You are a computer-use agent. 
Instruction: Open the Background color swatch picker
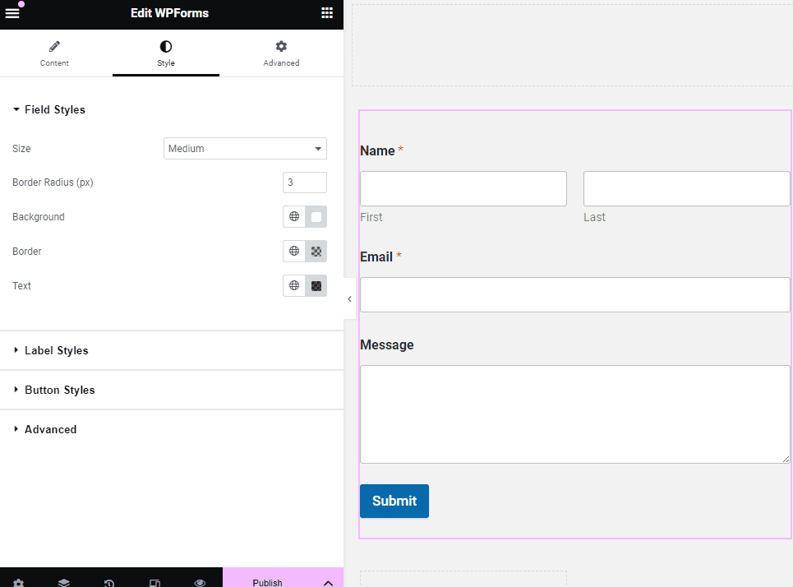(x=316, y=217)
